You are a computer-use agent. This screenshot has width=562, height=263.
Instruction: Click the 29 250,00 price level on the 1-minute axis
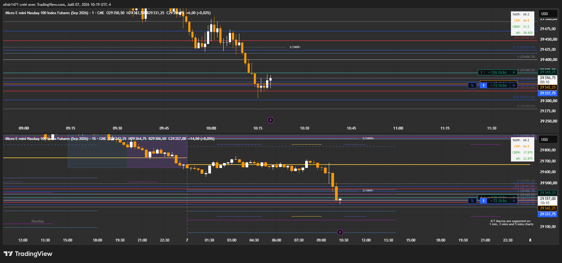548,121
